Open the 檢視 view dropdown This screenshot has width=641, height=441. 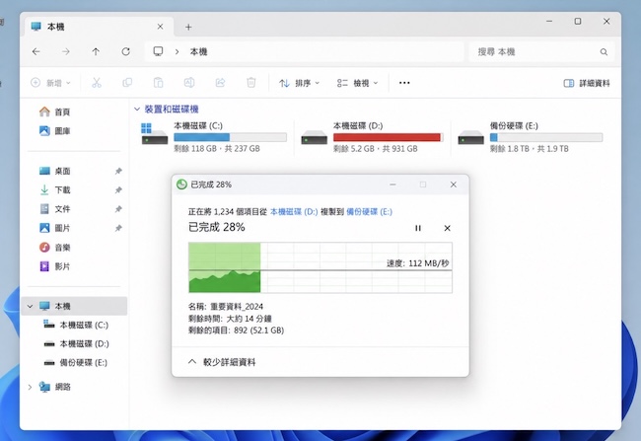[x=357, y=83]
